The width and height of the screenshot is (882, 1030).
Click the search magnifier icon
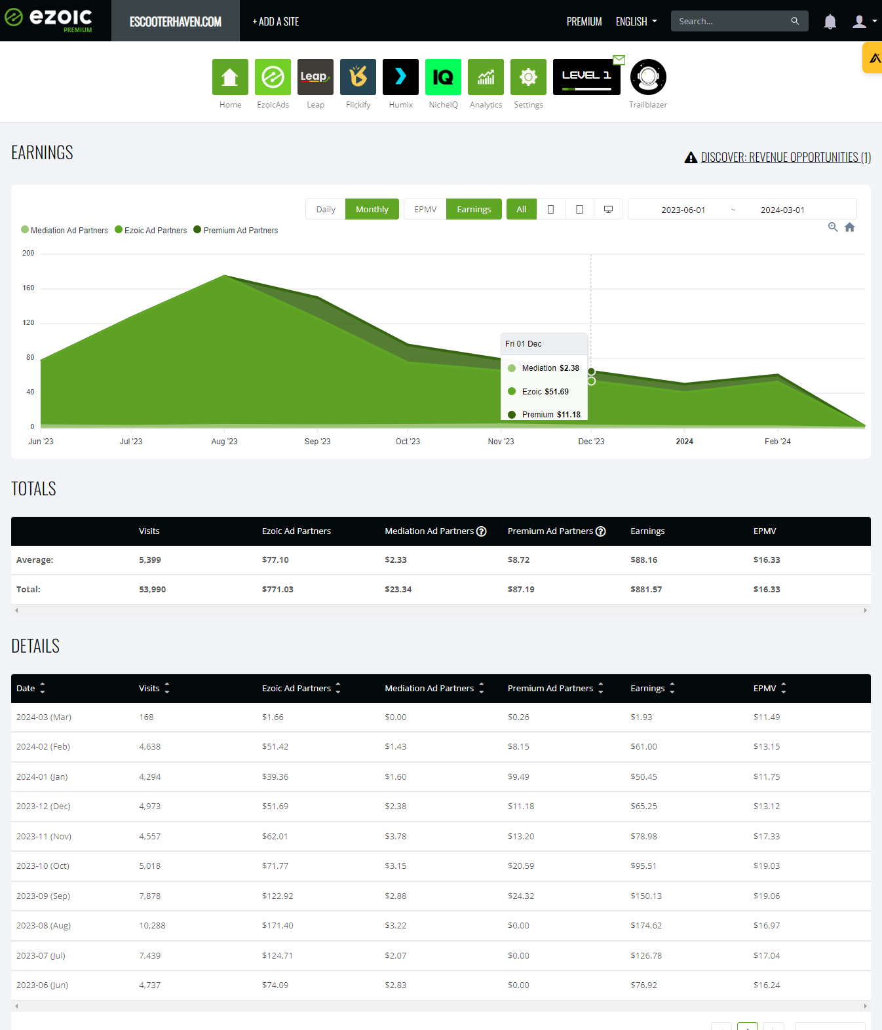click(795, 21)
